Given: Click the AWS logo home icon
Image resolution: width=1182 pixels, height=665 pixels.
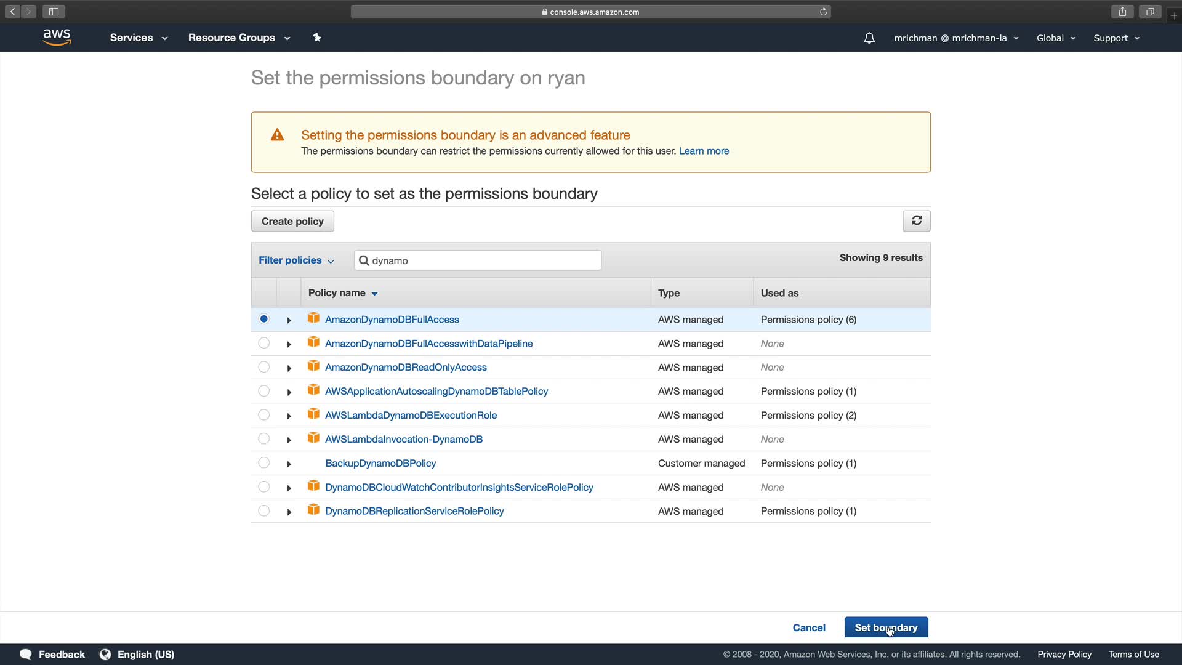Looking at the screenshot, I should click(57, 38).
